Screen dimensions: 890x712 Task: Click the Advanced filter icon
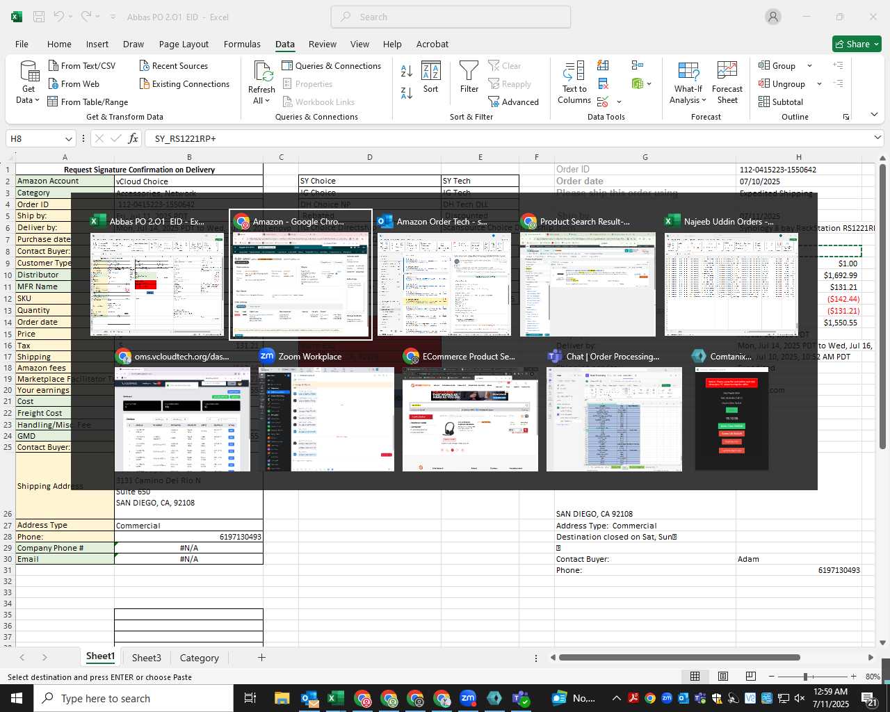(x=513, y=102)
